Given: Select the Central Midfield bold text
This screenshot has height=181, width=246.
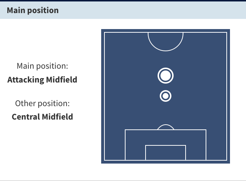Looking at the screenshot, I should click(x=42, y=117).
